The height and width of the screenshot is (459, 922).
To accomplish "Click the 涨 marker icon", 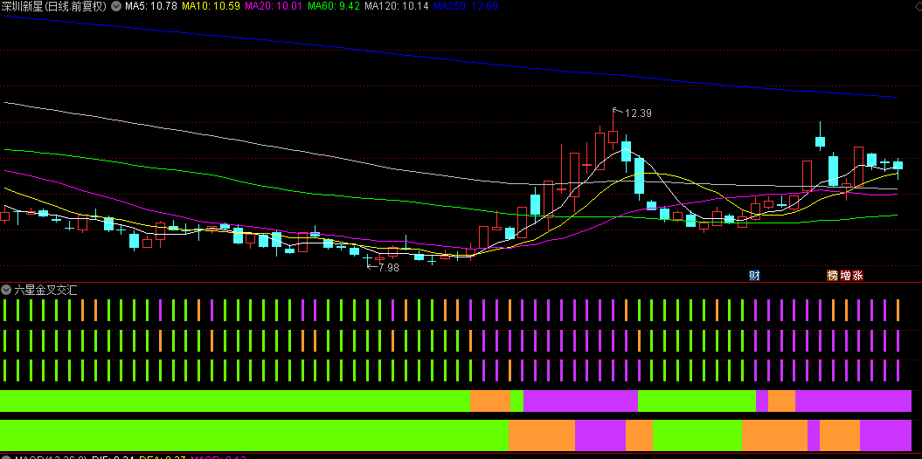I will (x=858, y=276).
